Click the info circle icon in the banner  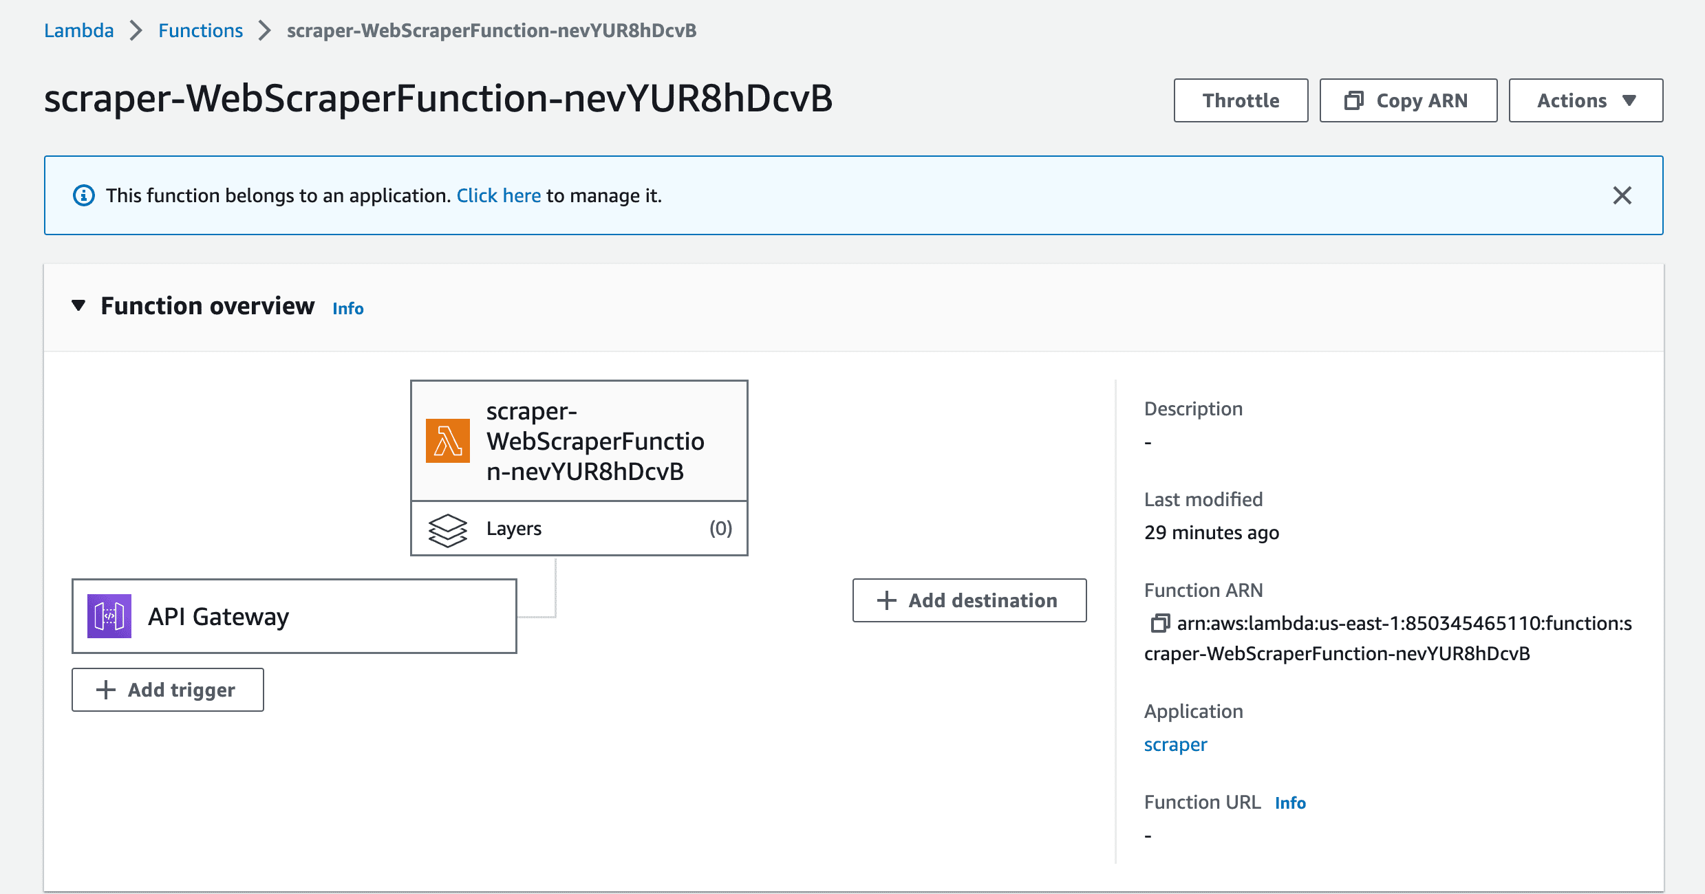click(x=84, y=195)
